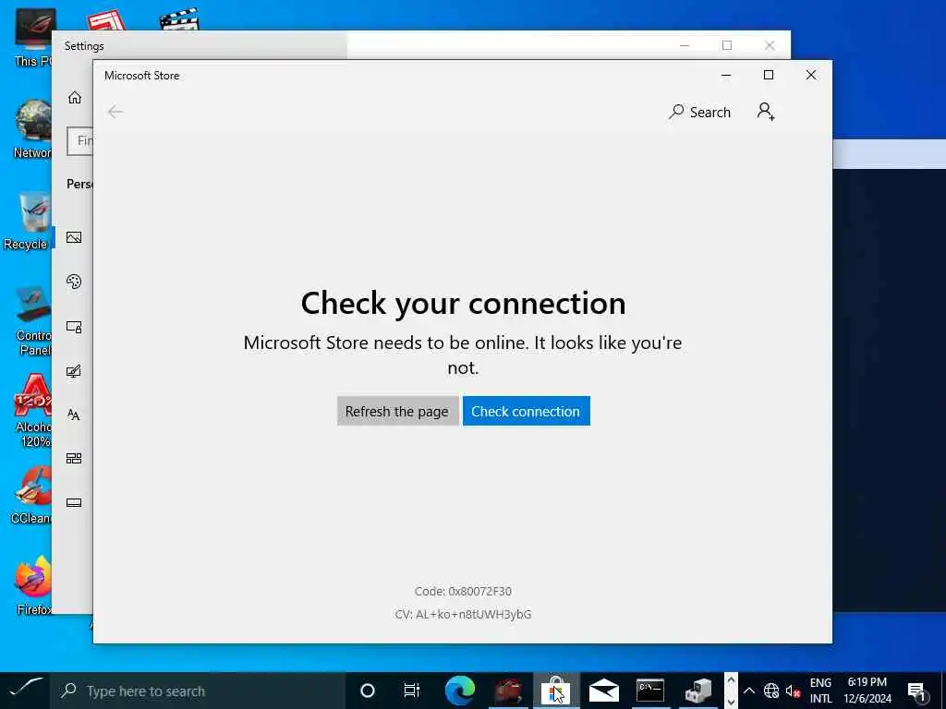This screenshot has height=709, width=946.
Task: Close the Settings window behind
Action: click(770, 45)
